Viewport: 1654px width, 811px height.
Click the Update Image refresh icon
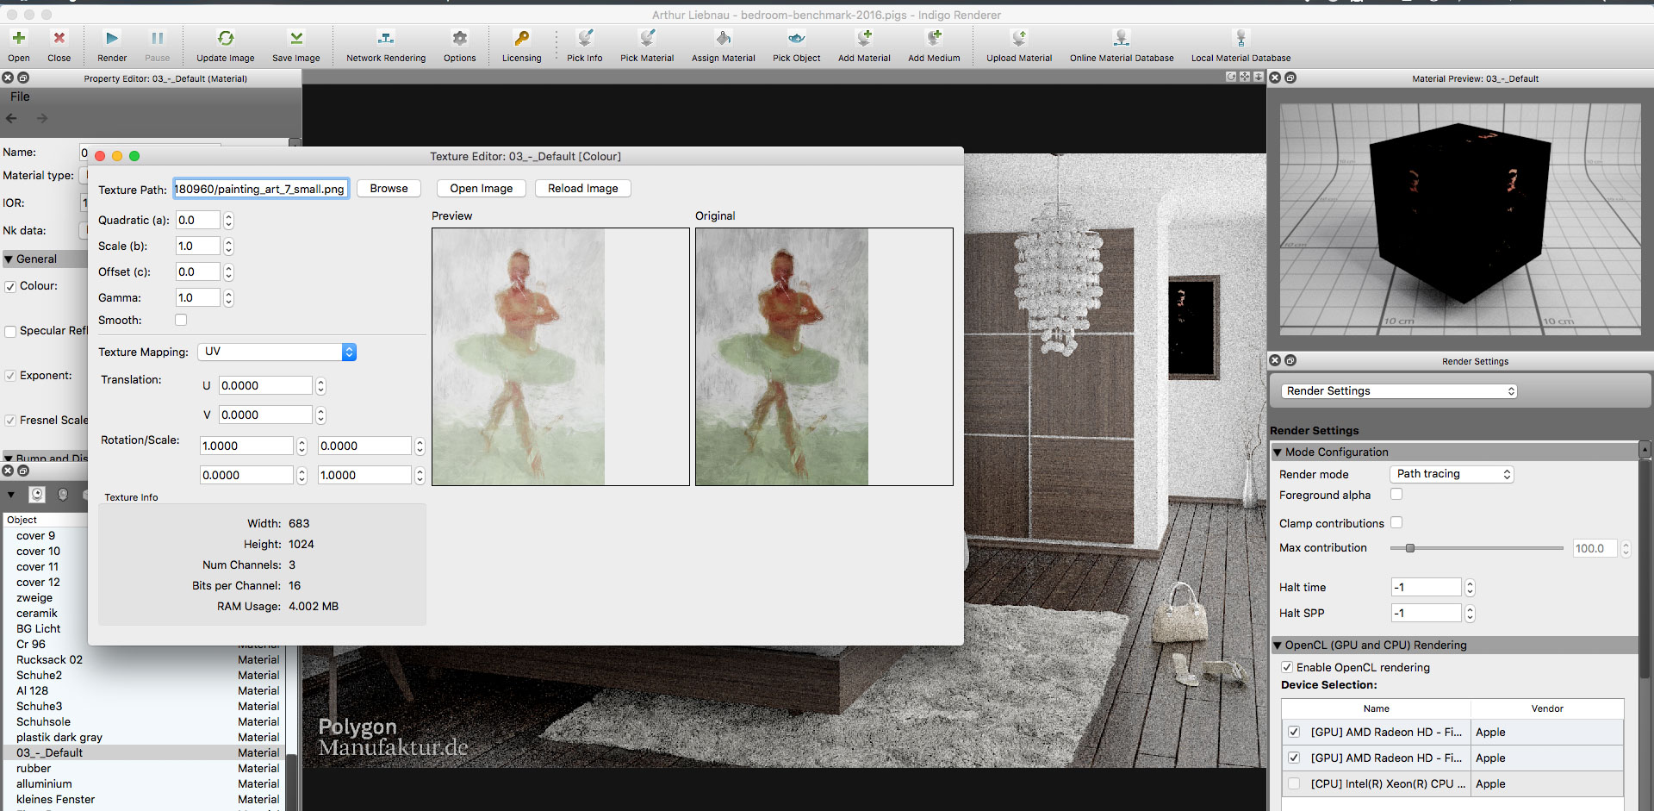(226, 39)
